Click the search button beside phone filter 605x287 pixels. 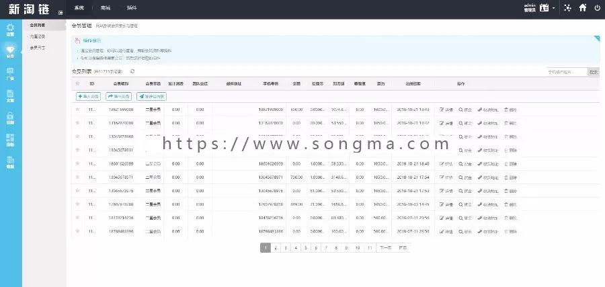pyautogui.click(x=594, y=72)
